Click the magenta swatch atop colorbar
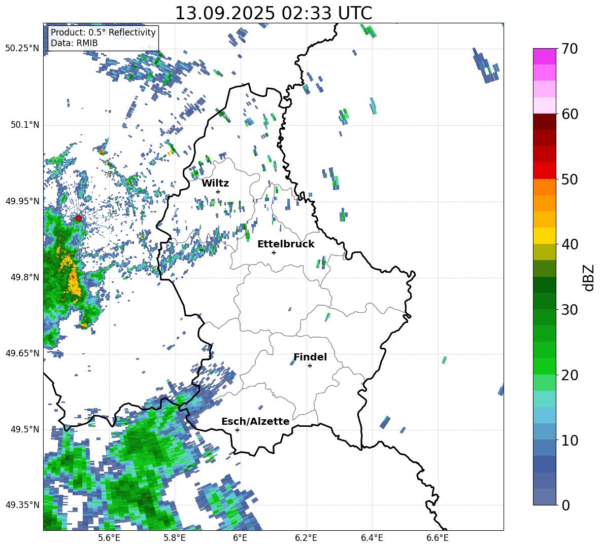 [544, 56]
